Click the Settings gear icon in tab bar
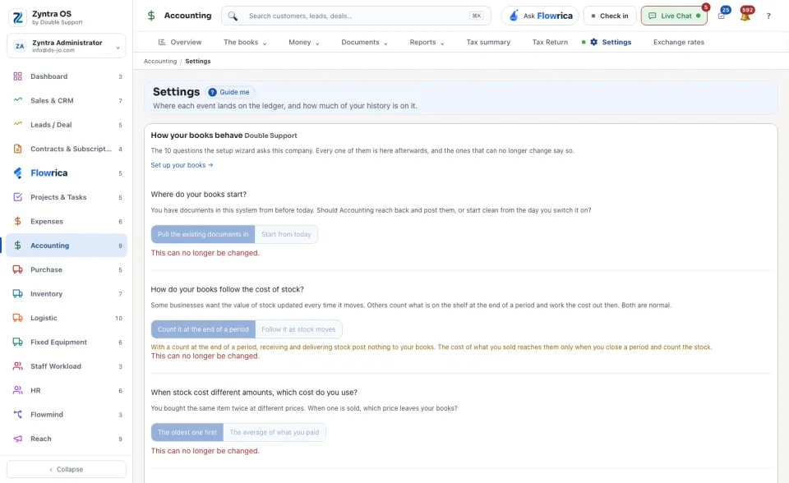 click(x=593, y=42)
